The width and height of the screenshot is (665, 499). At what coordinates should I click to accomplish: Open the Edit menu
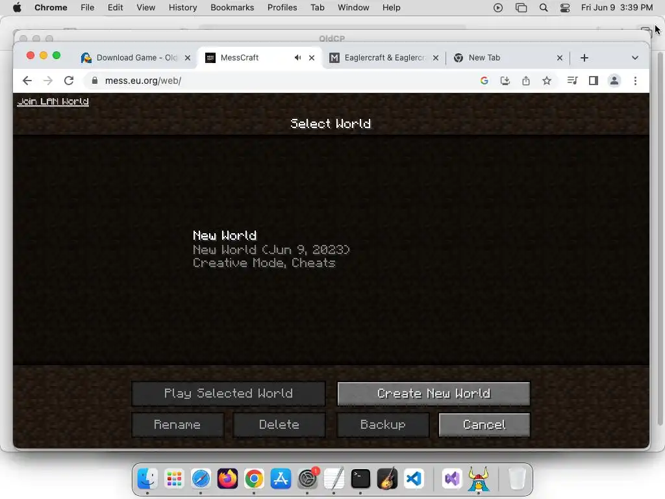[x=116, y=8]
